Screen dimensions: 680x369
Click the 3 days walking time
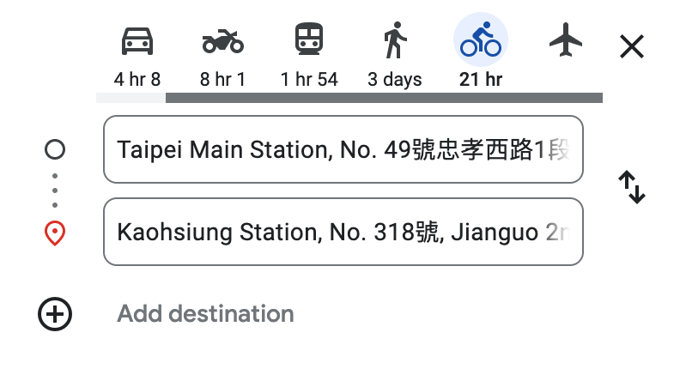pyautogui.click(x=395, y=80)
